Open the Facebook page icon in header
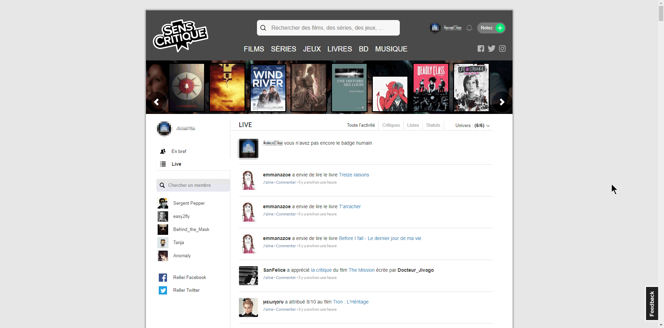This screenshot has height=328, width=664. pos(481,49)
